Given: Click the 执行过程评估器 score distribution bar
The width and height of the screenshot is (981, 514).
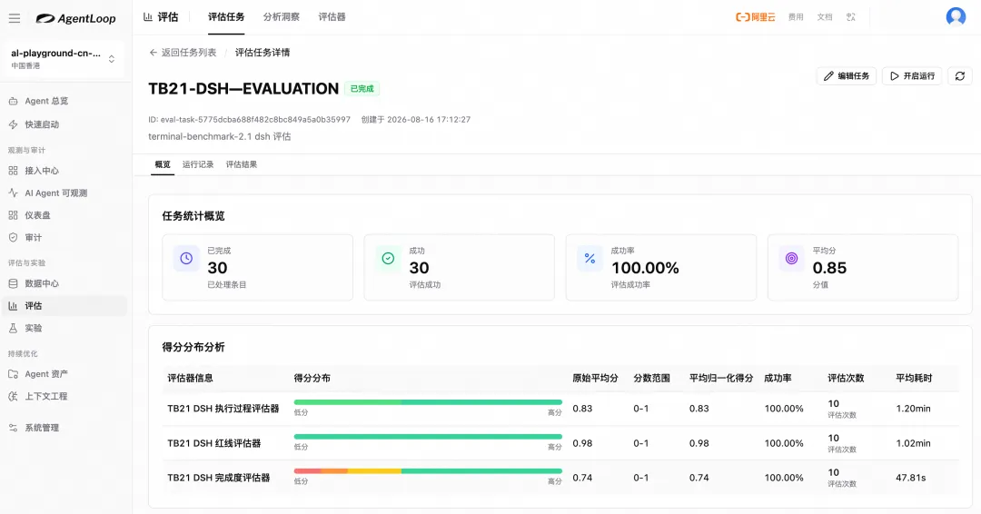Looking at the screenshot, I should [428, 402].
